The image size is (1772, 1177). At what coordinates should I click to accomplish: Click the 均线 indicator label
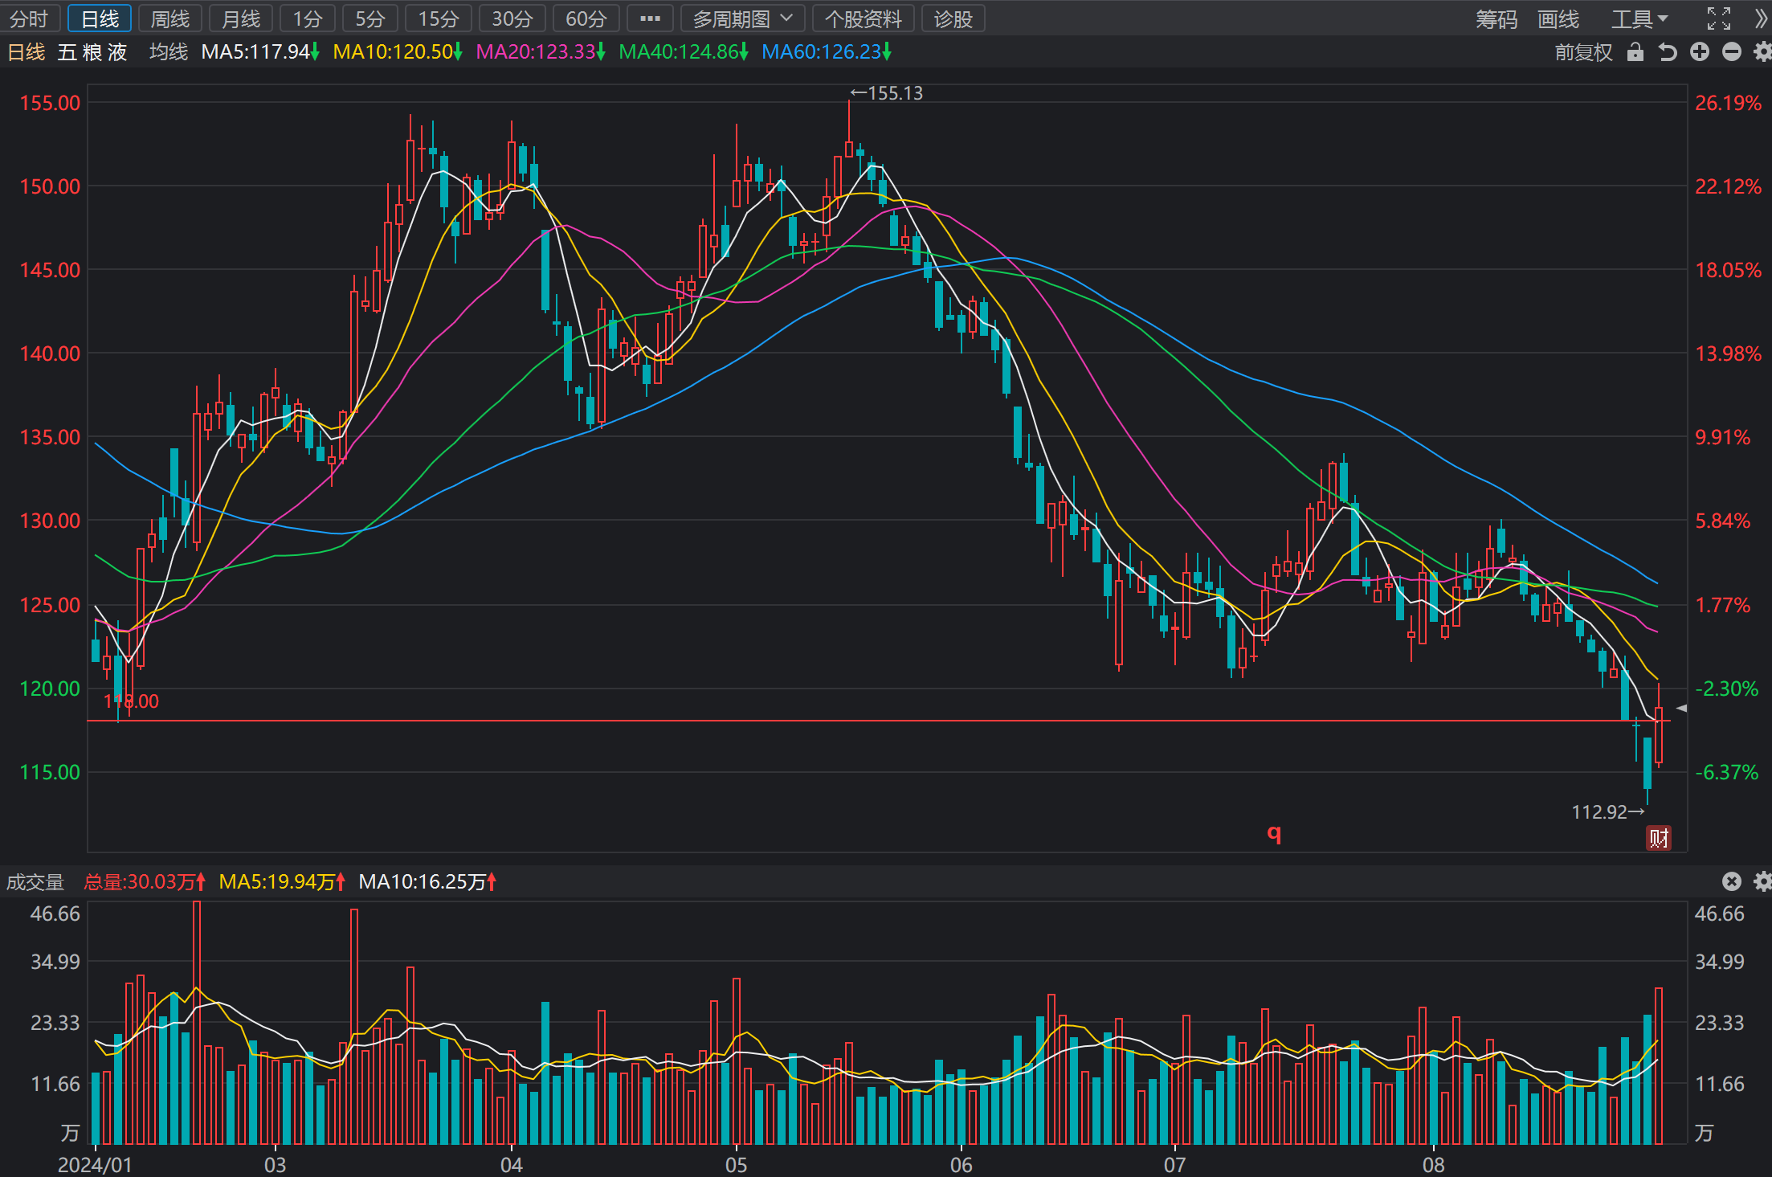coord(169,52)
